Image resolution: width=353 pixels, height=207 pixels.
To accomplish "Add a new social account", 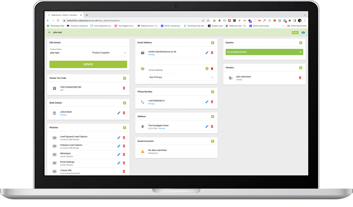I will [213, 141].
